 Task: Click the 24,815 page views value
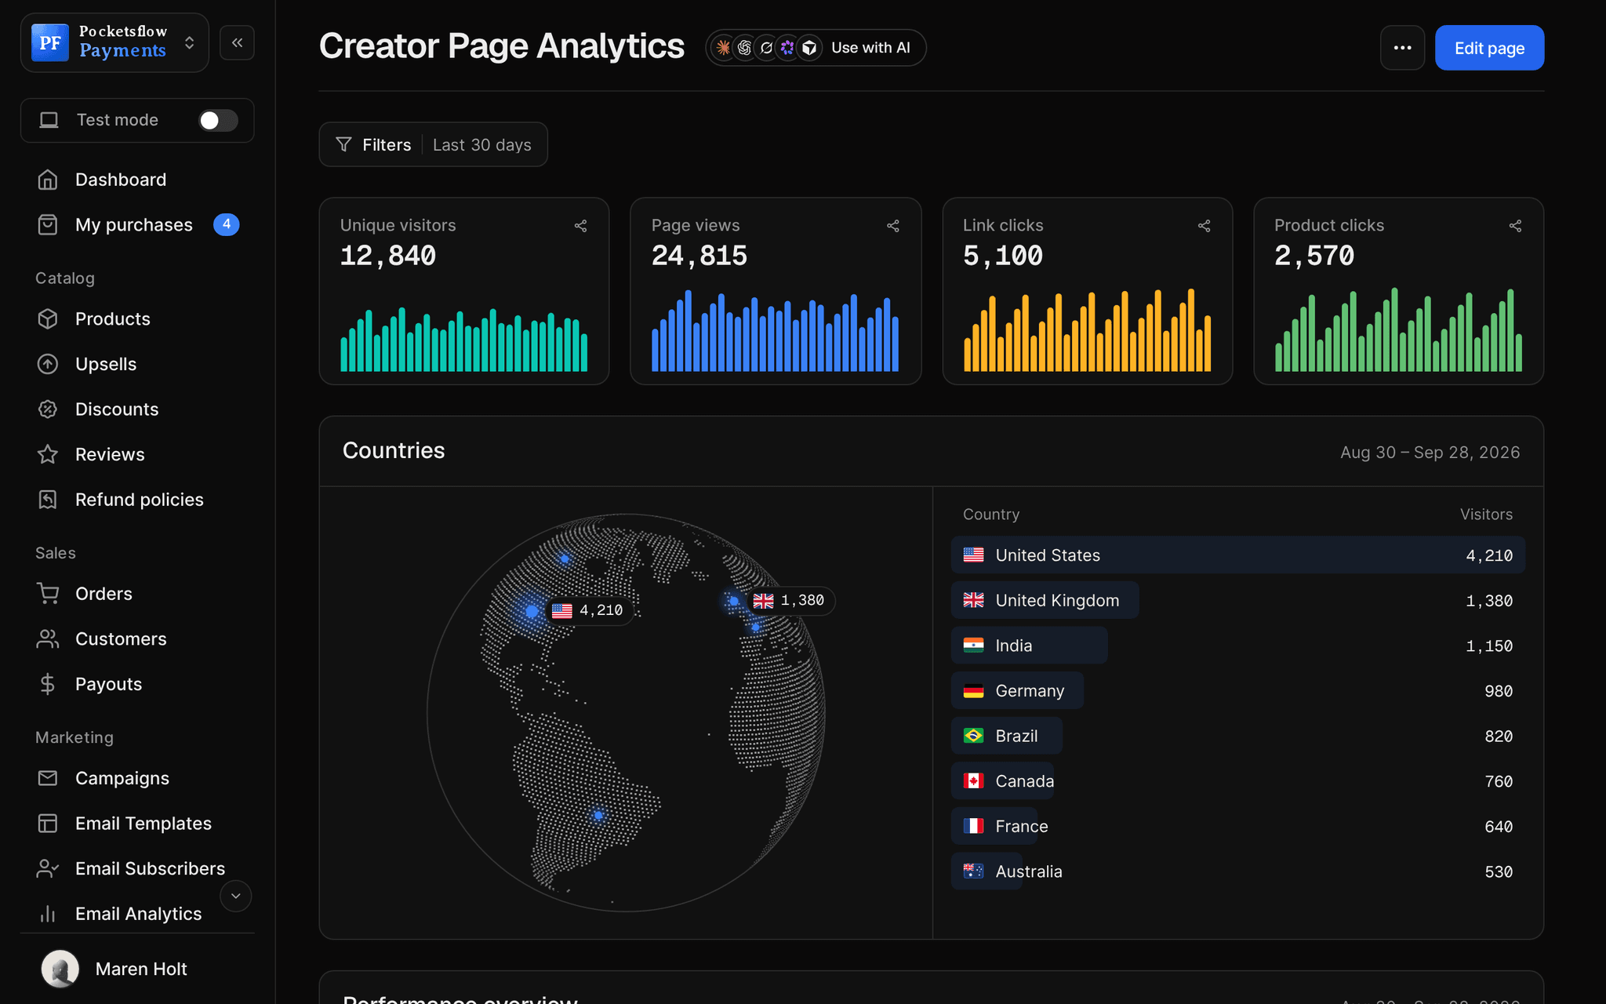699,256
